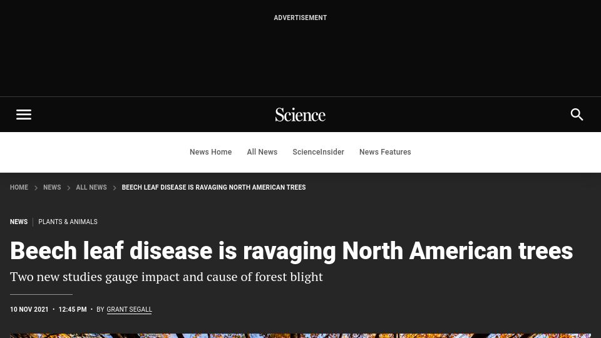The image size is (601, 338).
Task: Open the All News tab
Action: (262, 151)
